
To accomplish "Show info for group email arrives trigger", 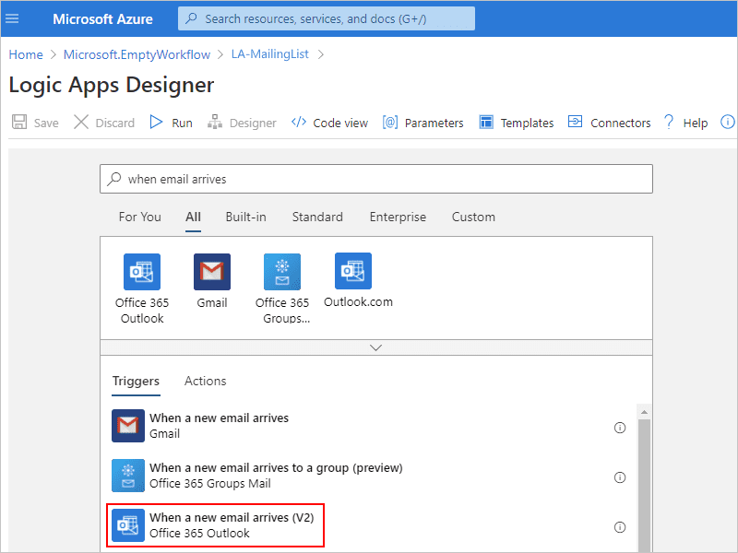I will pyautogui.click(x=620, y=477).
